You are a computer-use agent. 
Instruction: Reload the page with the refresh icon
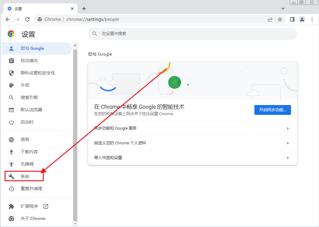[27, 19]
